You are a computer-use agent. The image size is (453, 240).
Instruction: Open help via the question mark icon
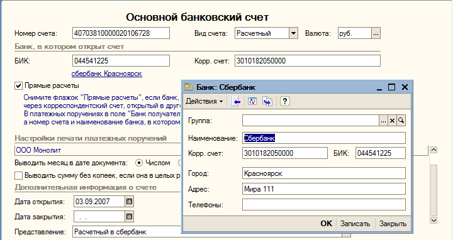coord(285,102)
